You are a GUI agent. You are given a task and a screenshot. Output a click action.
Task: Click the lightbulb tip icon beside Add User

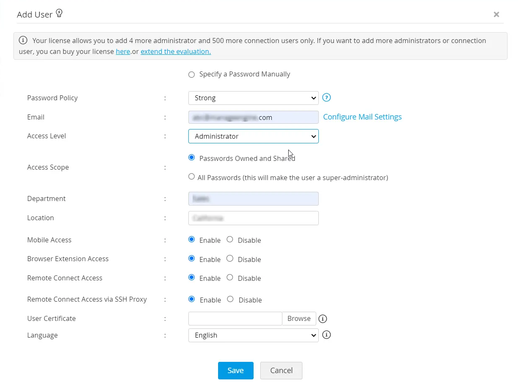coord(59,14)
